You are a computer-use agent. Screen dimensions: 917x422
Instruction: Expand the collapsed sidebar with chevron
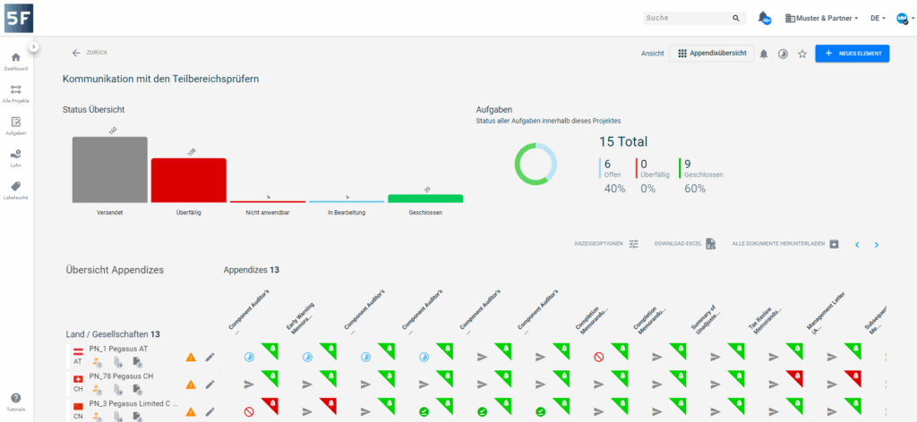pos(33,46)
